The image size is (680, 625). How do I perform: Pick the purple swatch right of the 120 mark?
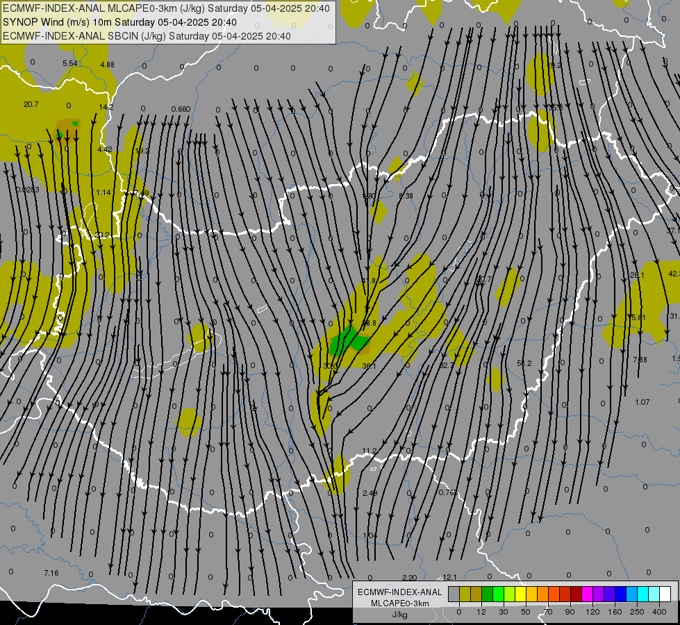[x=599, y=594]
